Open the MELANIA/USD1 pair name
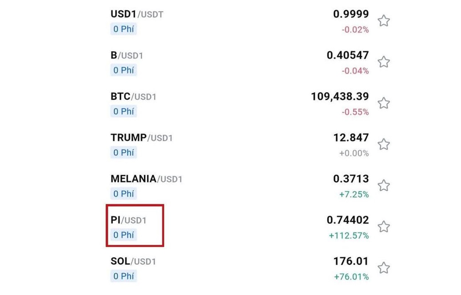This screenshot has height=295, width=461. point(146,179)
